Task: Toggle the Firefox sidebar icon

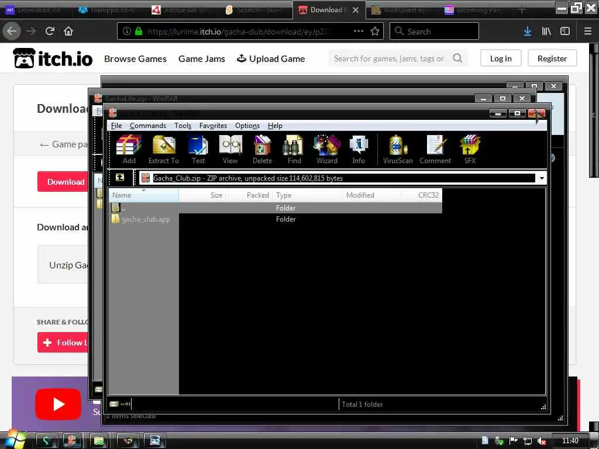Action: pyautogui.click(x=565, y=31)
